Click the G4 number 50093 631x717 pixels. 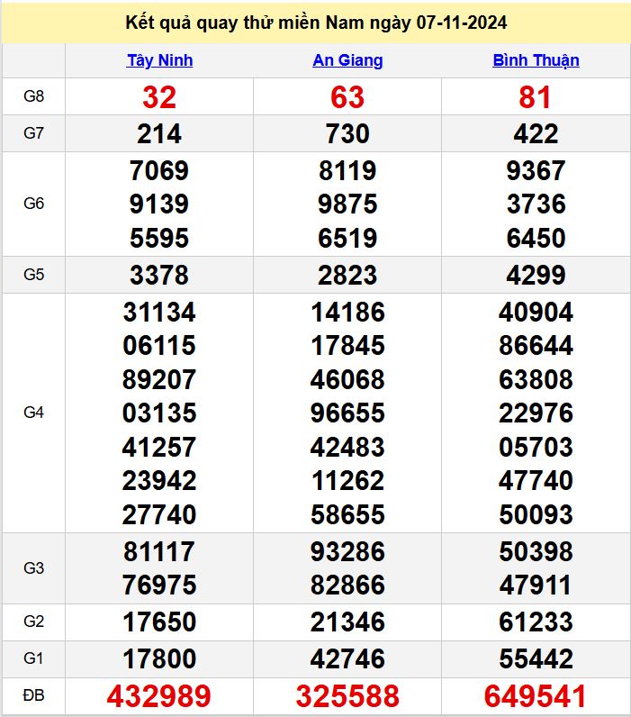point(536,514)
